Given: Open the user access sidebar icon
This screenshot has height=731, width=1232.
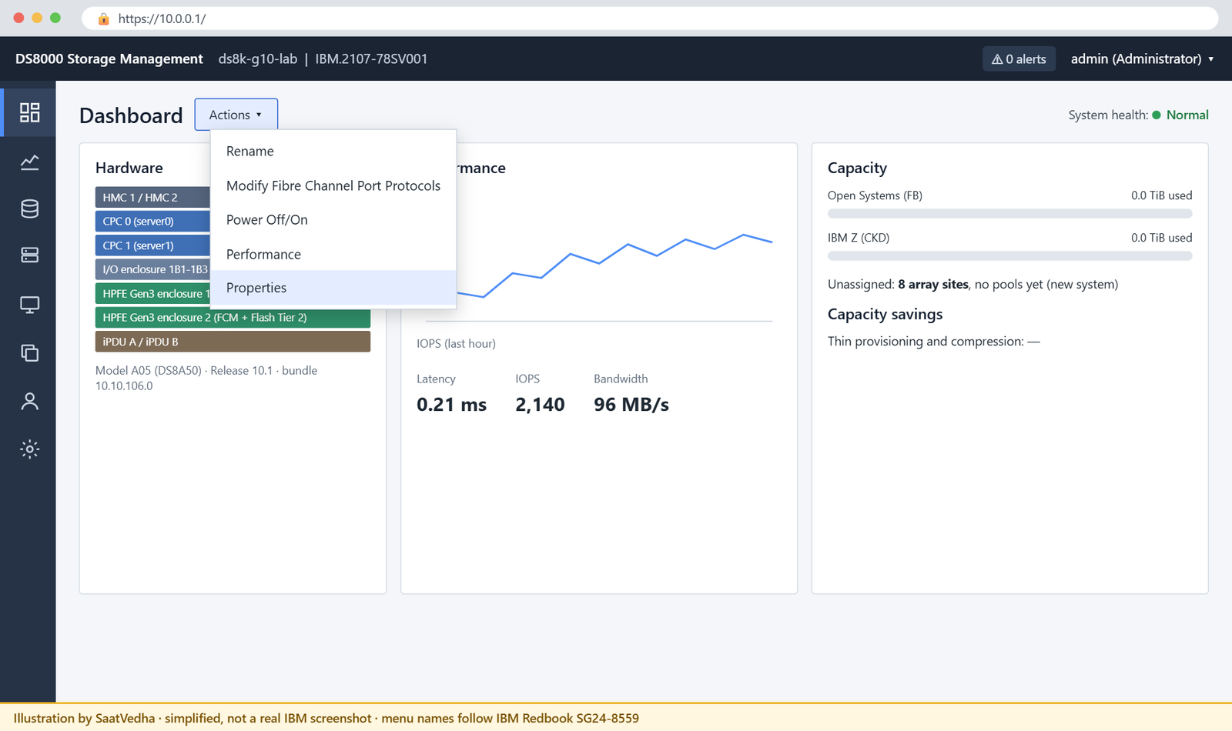Looking at the screenshot, I should (x=29, y=401).
